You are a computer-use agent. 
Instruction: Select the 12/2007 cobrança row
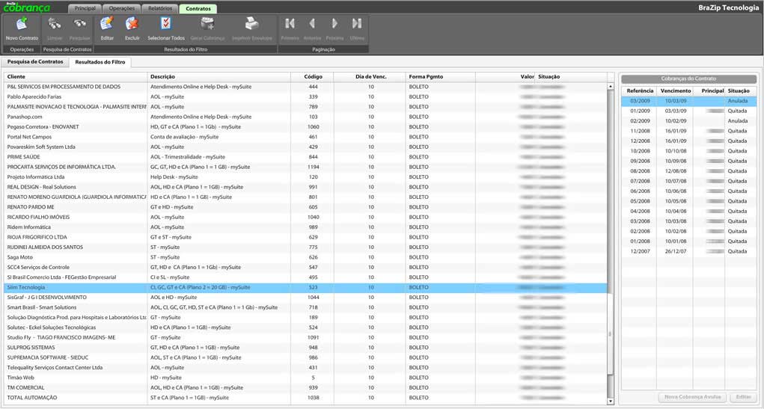pos(689,252)
